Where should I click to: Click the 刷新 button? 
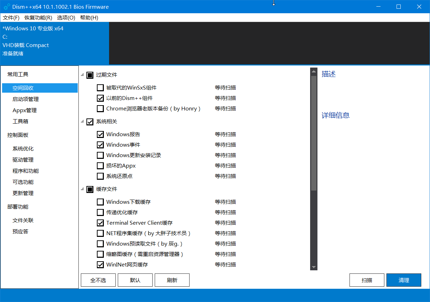click(x=172, y=280)
